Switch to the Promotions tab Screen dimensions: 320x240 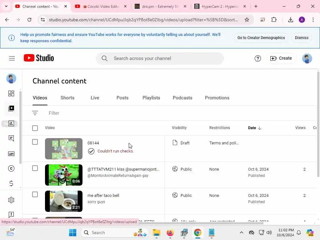tap(217, 98)
